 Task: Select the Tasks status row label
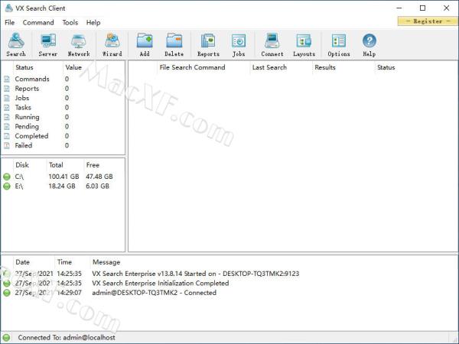[x=23, y=107]
